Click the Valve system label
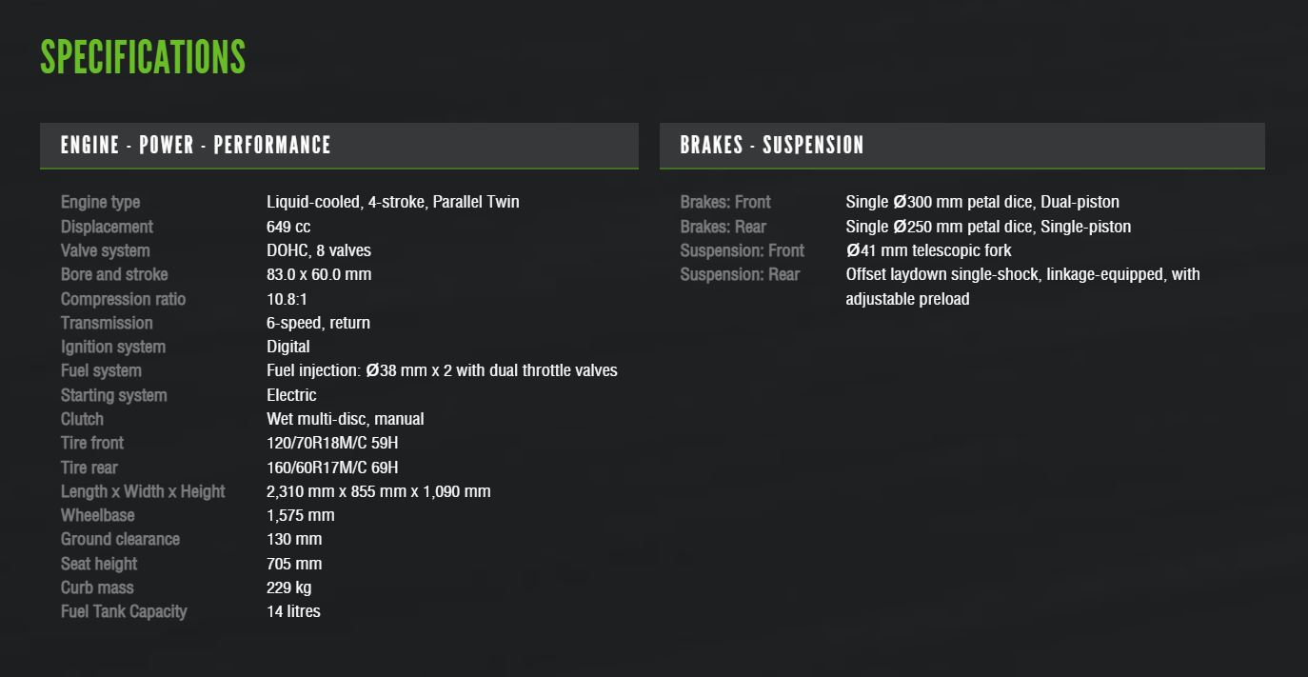This screenshot has width=1308, height=677. point(105,250)
